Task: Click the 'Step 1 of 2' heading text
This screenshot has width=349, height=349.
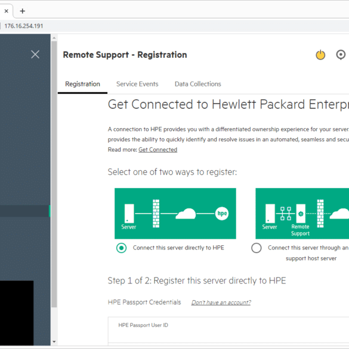Action: tap(197, 280)
